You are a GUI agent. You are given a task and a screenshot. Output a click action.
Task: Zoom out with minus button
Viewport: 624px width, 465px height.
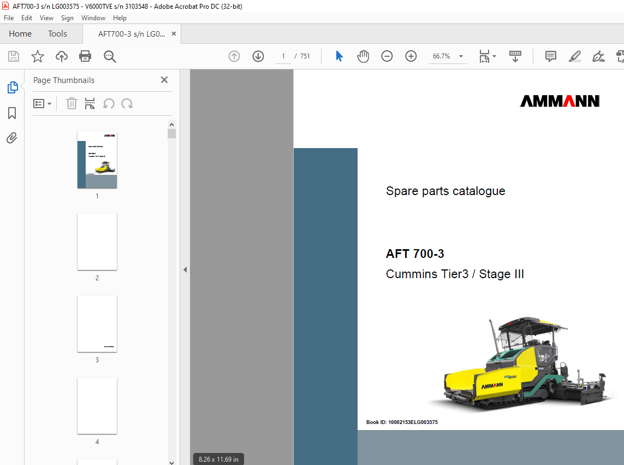tap(387, 56)
